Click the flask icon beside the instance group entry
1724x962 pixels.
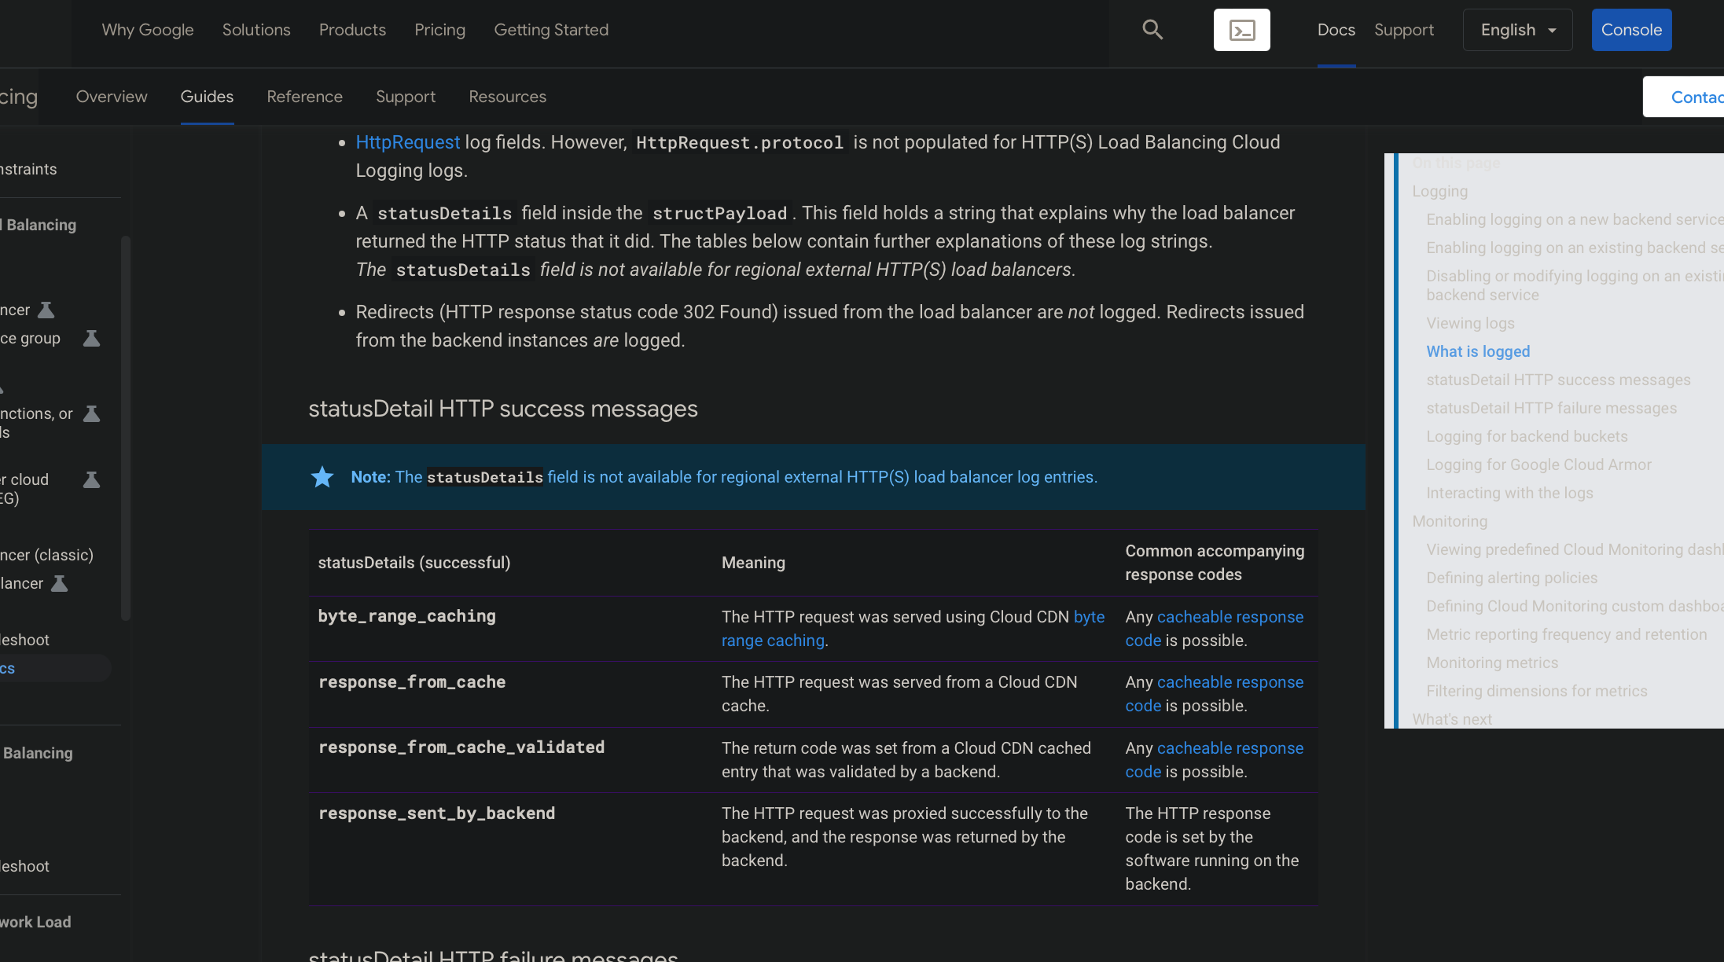pos(92,338)
